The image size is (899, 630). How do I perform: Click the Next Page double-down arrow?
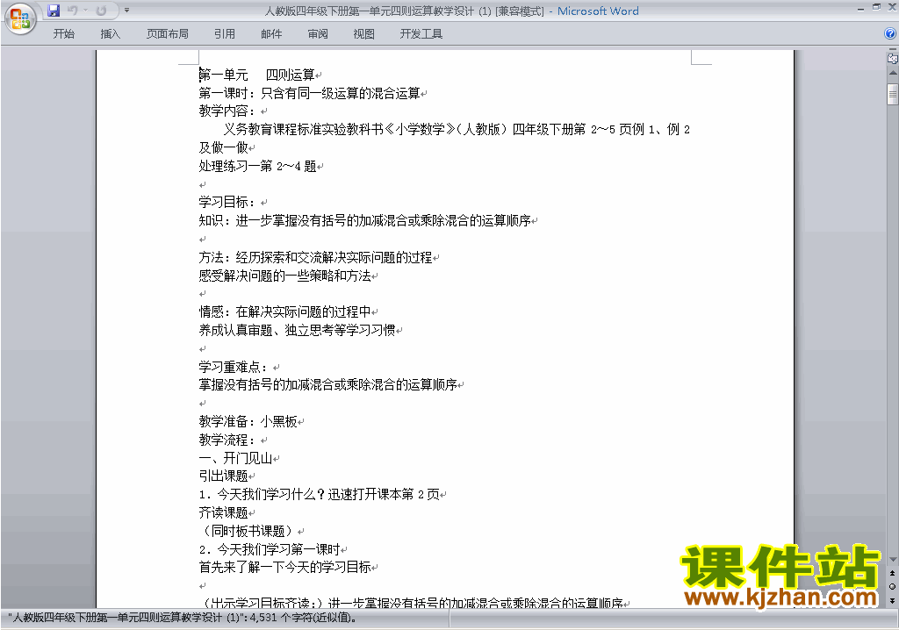click(893, 600)
